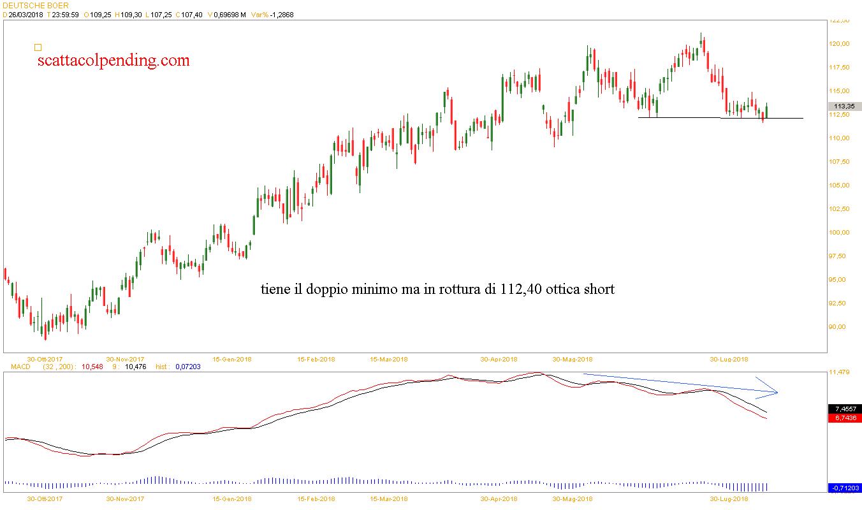Select the 'tiene il doppio minimo' annotation text

point(437,289)
